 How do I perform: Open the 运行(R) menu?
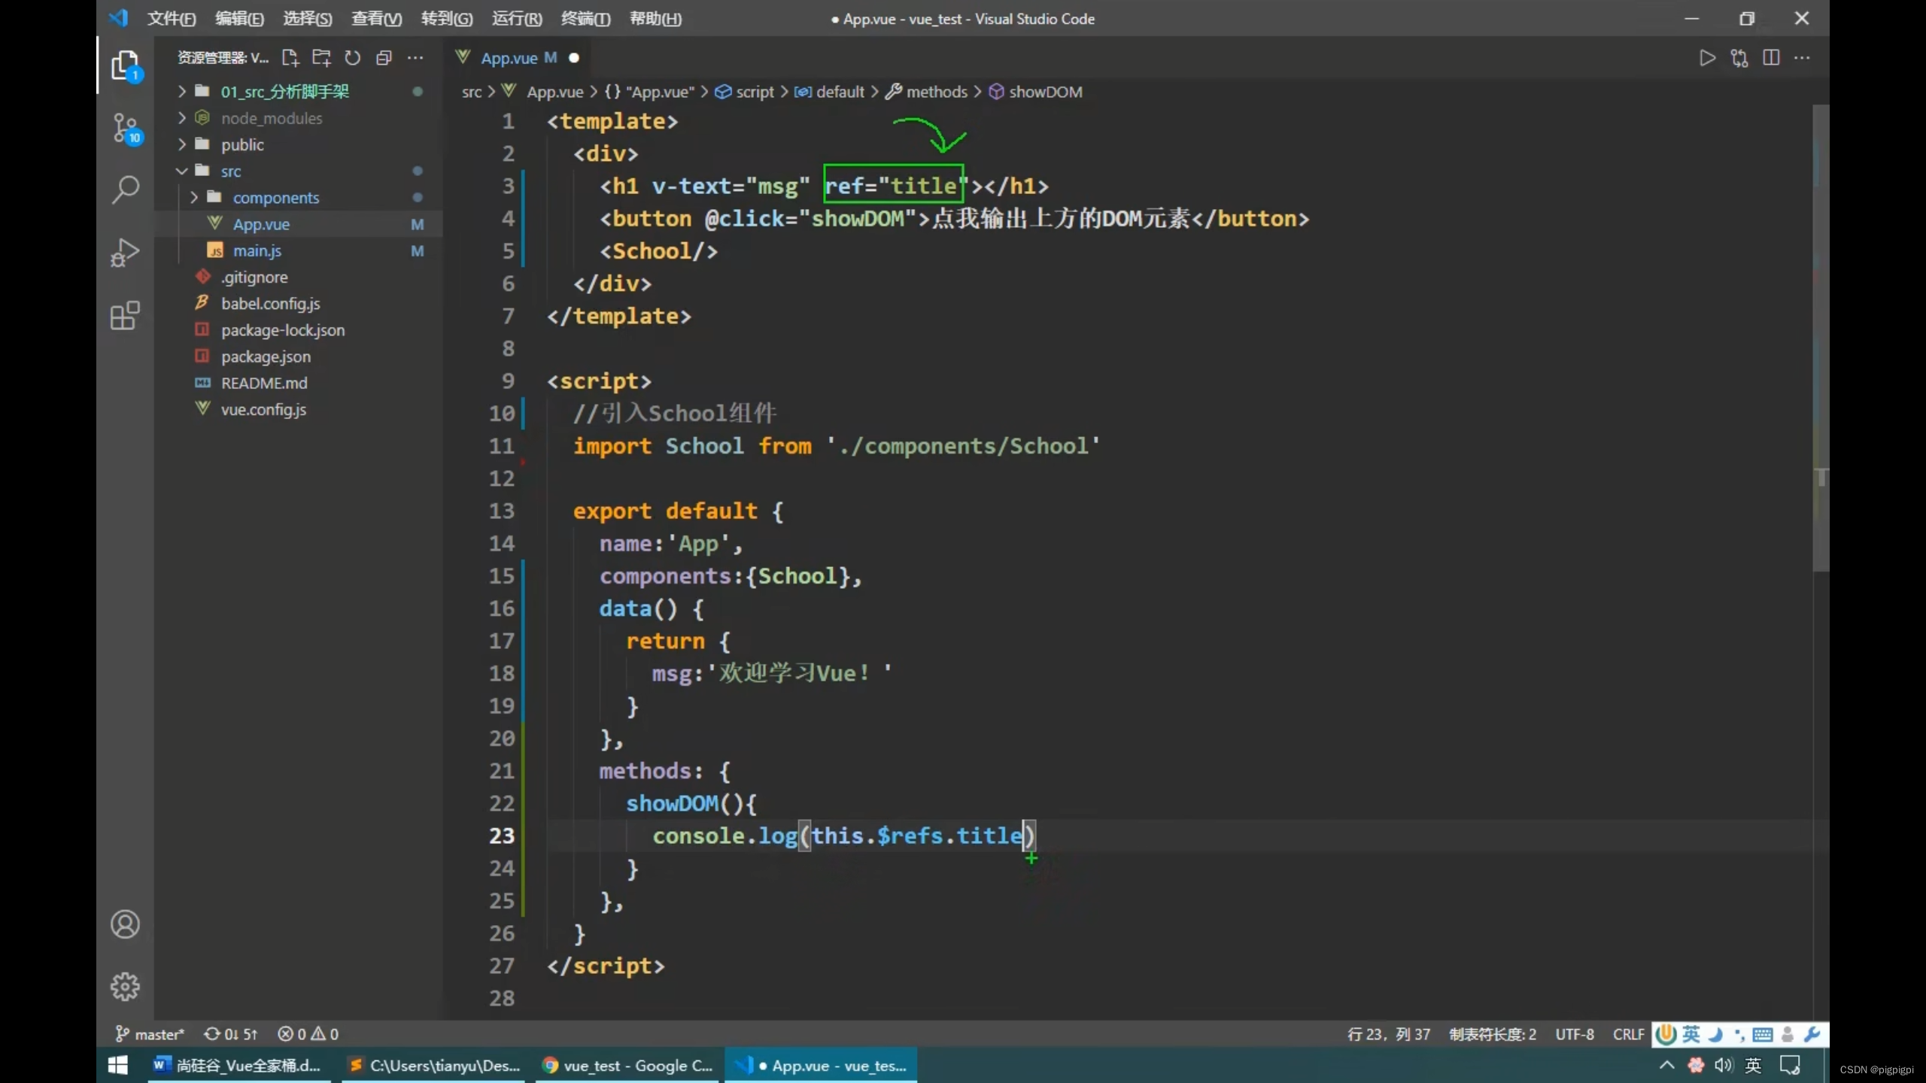click(x=517, y=19)
